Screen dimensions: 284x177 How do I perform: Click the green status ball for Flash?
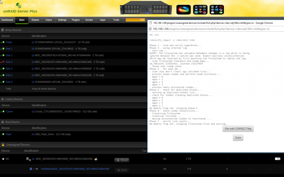click(x=3, y=134)
